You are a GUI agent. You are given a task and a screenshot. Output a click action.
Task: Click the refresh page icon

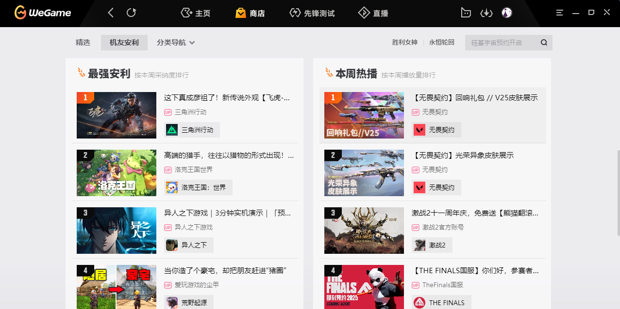131,13
